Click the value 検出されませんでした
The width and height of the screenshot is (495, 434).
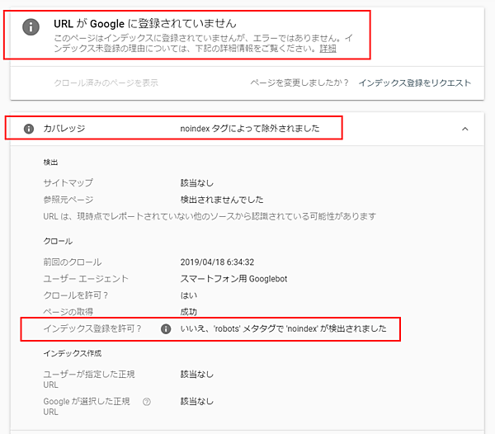pos(222,200)
